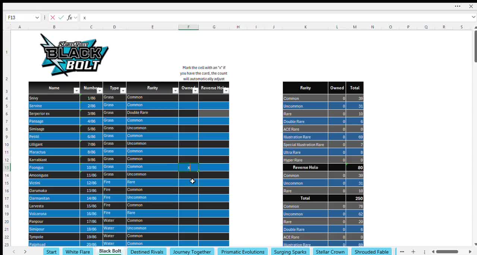Open the Type column filter dropdown
Viewport: 477px width, 255px height.
[x=123, y=91]
